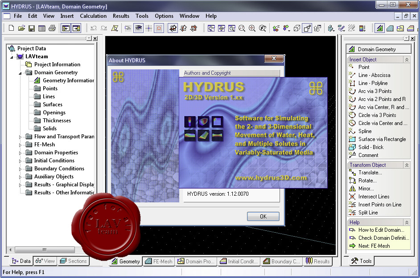The height and width of the screenshot is (278, 420).
Task: Click the FE-Mesh toolbar icon near right edge
Action: [390, 28]
